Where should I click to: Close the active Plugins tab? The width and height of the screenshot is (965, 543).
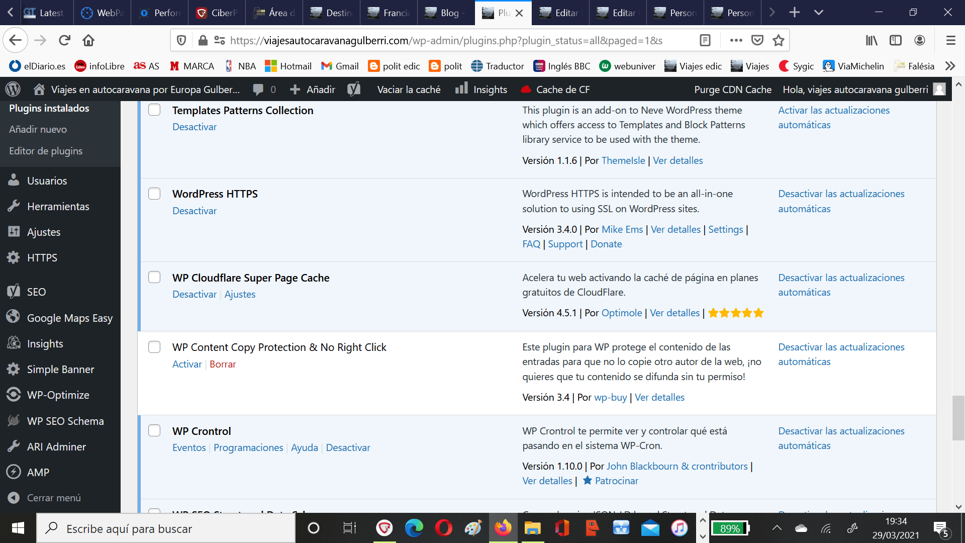519,13
